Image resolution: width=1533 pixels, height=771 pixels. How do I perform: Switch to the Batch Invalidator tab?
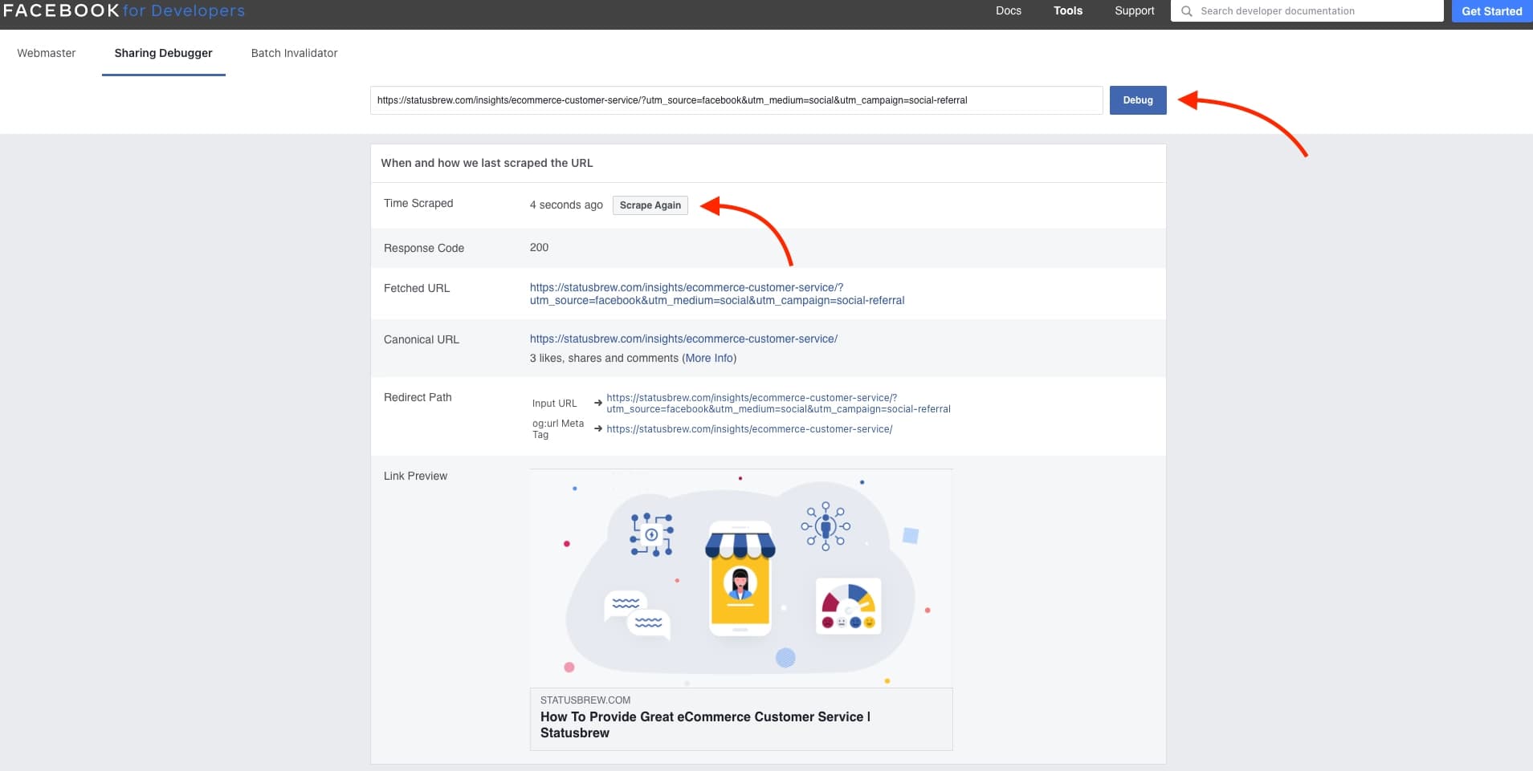(x=294, y=53)
